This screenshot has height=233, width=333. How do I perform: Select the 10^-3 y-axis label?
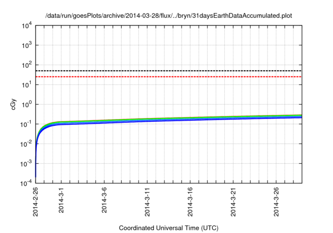click(26, 164)
